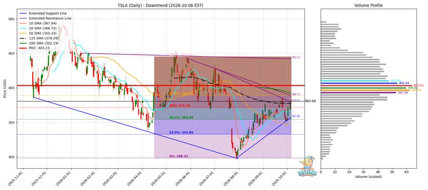Click the 500 price axis tick
The image size is (428, 190).
click(x=12, y=19)
